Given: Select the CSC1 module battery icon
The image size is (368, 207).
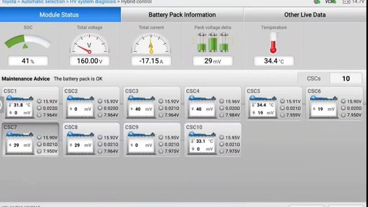Looking at the screenshot, I should [x=20, y=107].
